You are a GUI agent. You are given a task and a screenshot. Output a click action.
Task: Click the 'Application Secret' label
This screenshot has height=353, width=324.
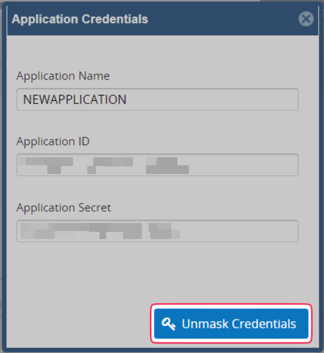(x=64, y=208)
